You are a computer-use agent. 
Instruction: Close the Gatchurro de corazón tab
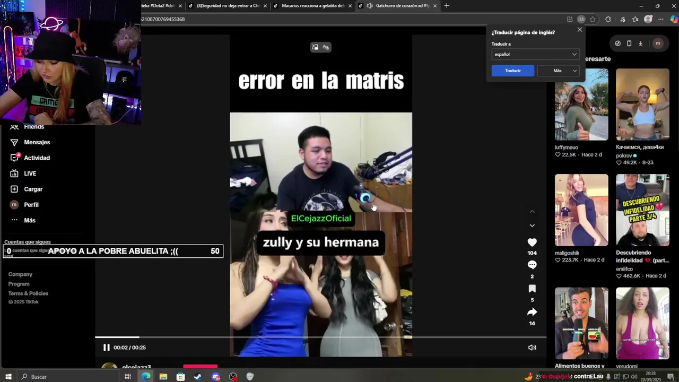(x=435, y=6)
